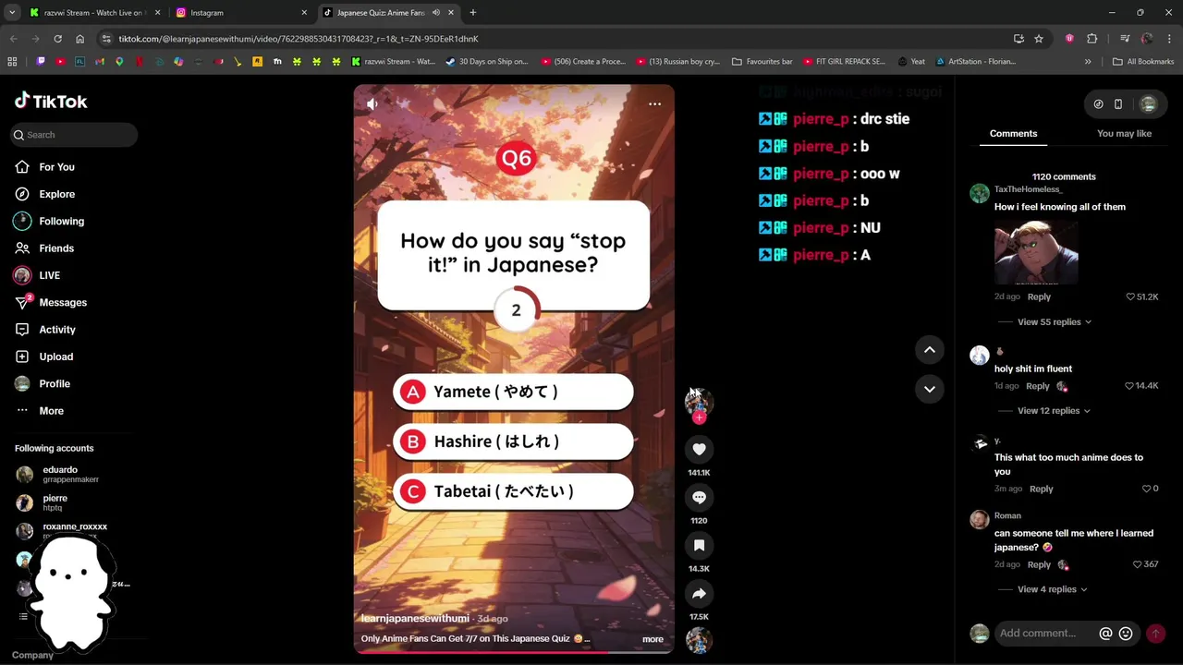Like the comment with 14.4K likes

pos(1128,386)
